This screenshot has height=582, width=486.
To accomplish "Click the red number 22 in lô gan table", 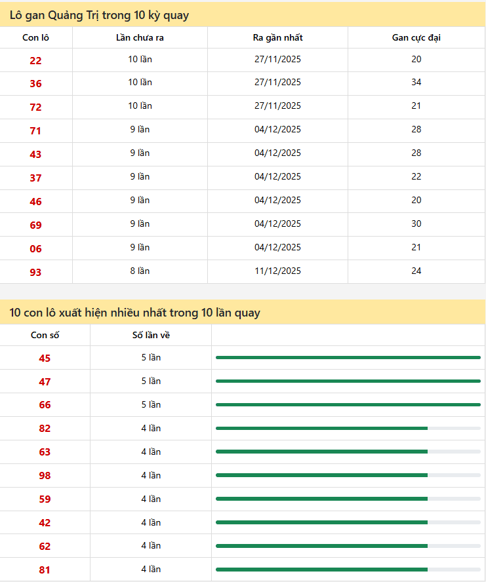I will click(35, 60).
